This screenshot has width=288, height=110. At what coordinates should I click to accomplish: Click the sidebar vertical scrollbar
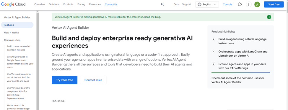pos(38,61)
